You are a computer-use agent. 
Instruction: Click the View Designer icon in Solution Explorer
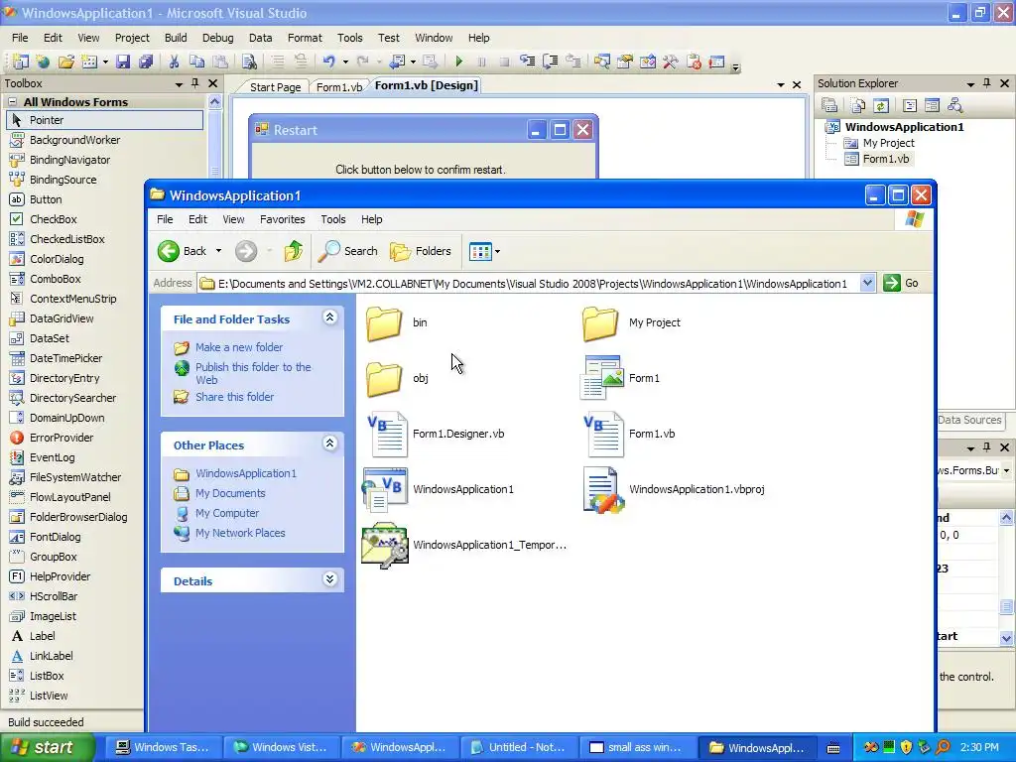pyautogui.click(x=933, y=105)
